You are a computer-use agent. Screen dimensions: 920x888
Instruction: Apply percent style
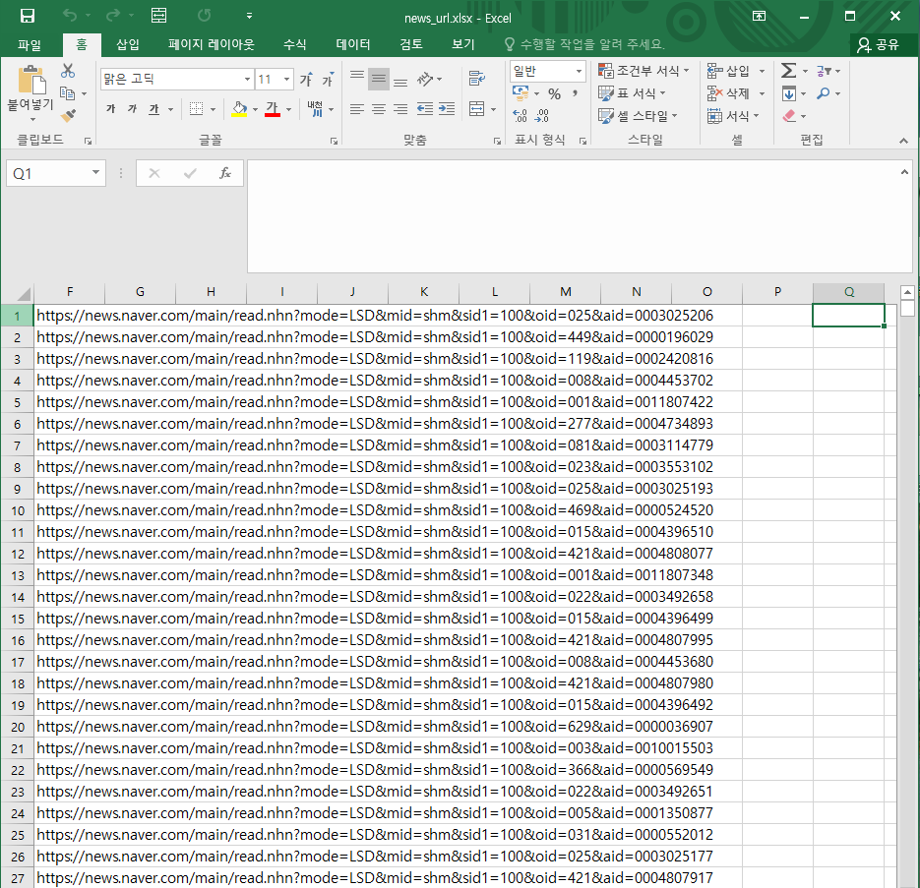(x=555, y=93)
